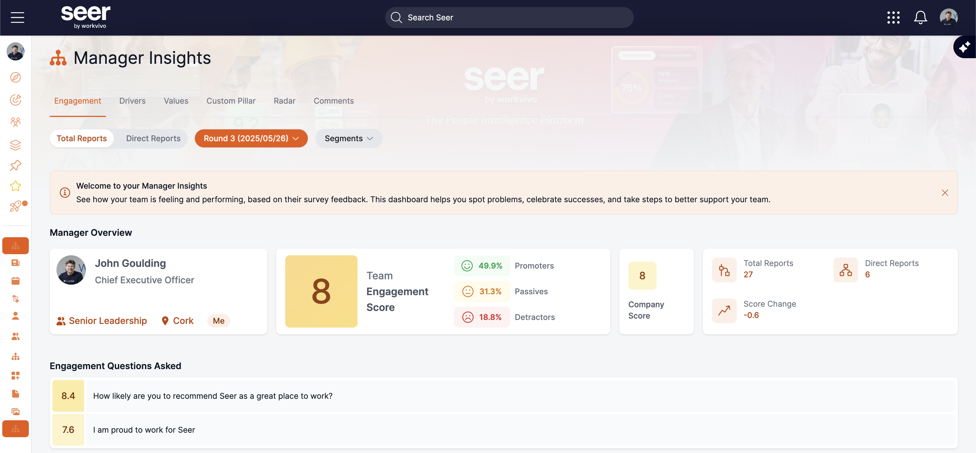Open the Radar tab

pos(285,101)
